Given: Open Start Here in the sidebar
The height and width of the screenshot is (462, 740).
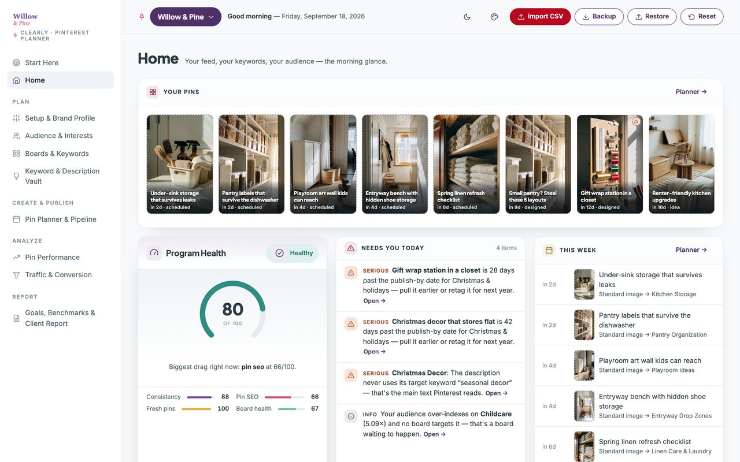Looking at the screenshot, I should tap(60, 62).
